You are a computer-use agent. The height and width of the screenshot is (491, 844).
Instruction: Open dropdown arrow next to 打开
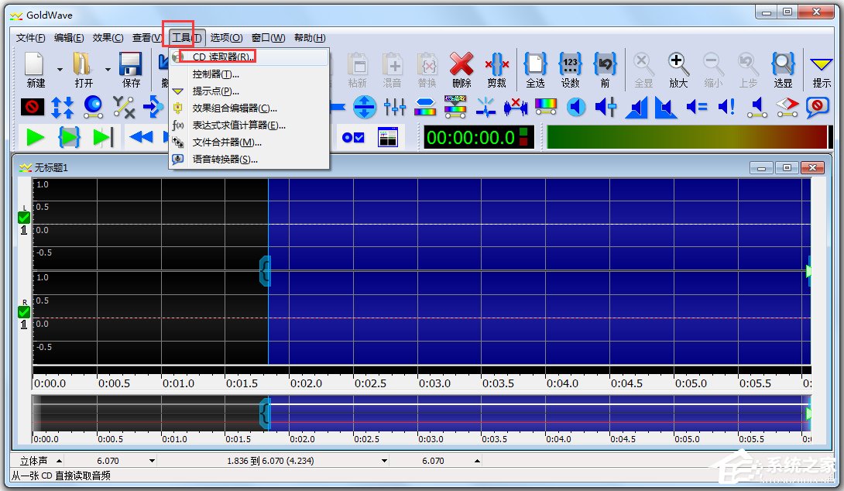108,70
